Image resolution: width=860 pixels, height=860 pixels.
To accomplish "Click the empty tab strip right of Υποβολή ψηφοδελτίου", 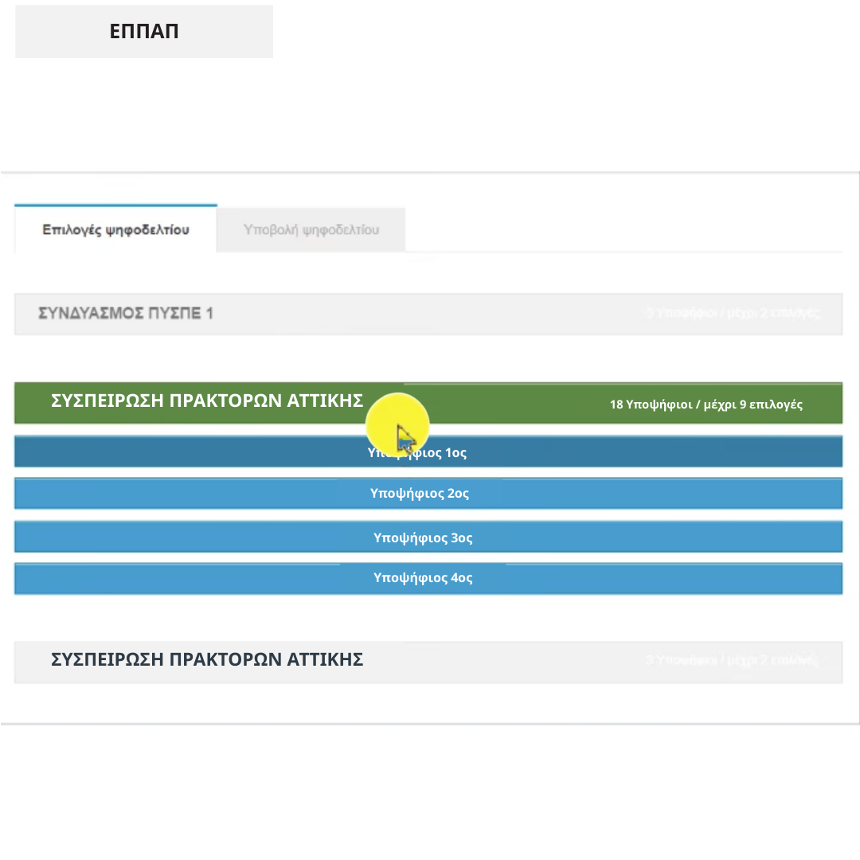I will pyautogui.click(x=621, y=230).
